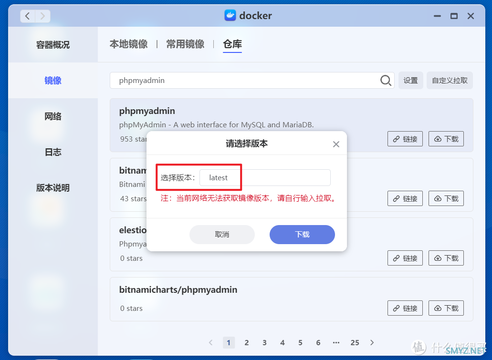Go to the next results page arrow

[372, 343]
